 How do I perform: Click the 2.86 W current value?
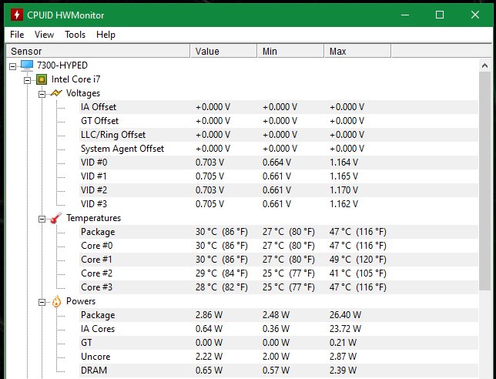(209, 315)
